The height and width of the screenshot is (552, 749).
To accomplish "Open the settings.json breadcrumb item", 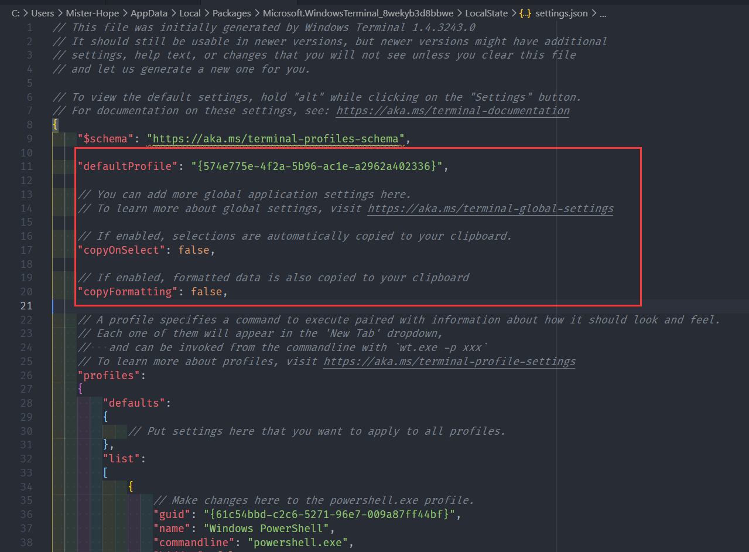I will coord(561,13).
